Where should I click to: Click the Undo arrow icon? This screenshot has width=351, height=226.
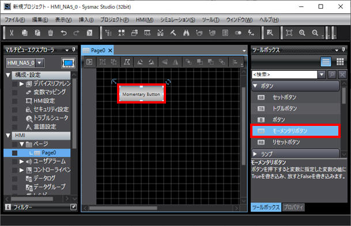[63, 33]
